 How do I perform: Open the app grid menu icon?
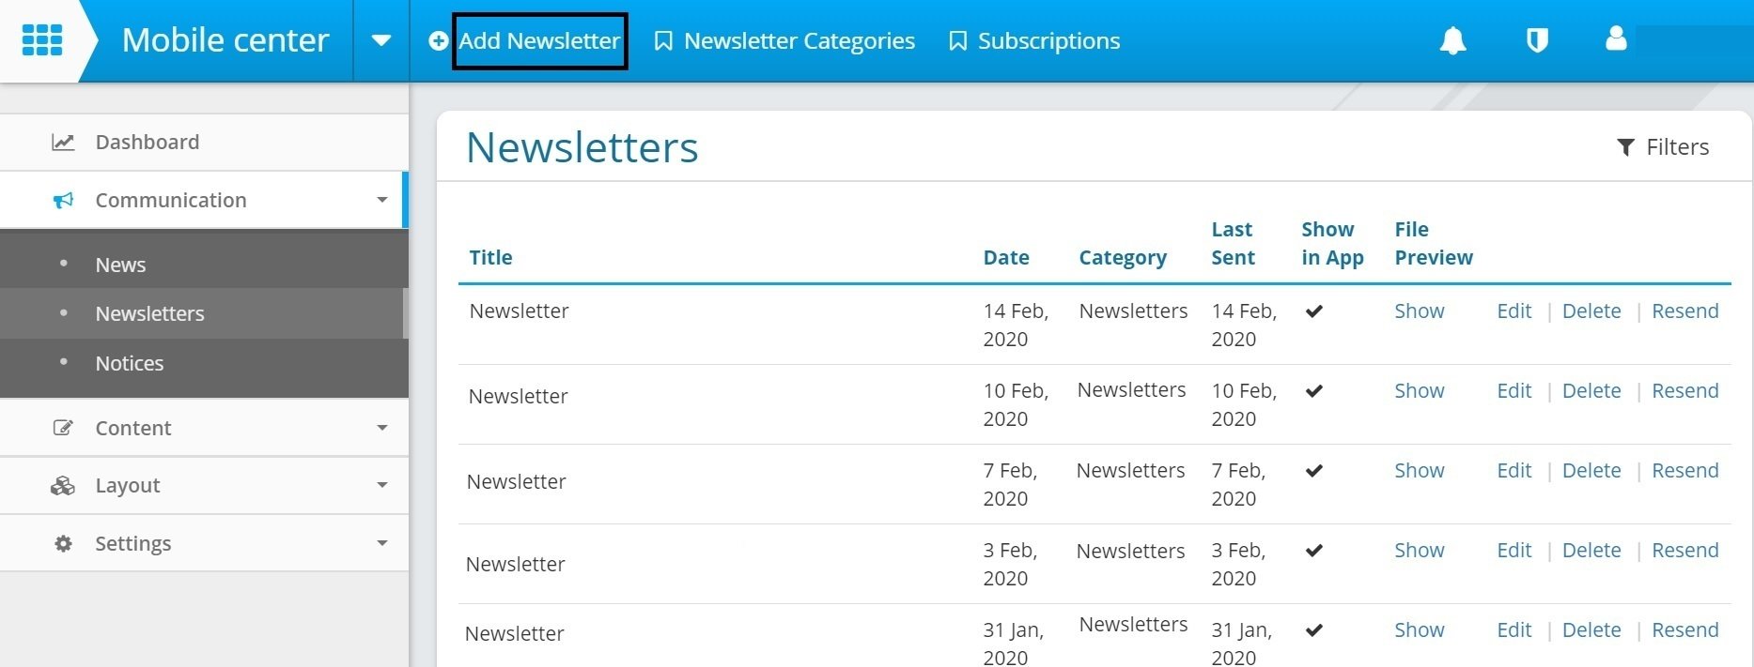pyautogui.click(x=41, y=40)
